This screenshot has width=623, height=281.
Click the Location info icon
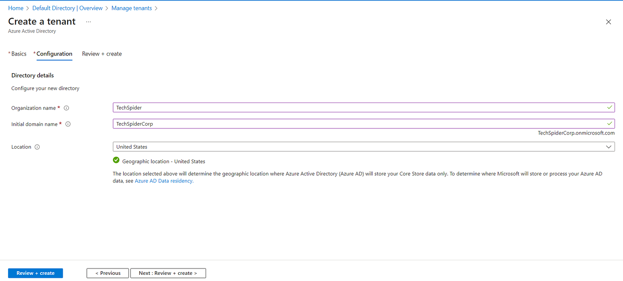(36, 146)
